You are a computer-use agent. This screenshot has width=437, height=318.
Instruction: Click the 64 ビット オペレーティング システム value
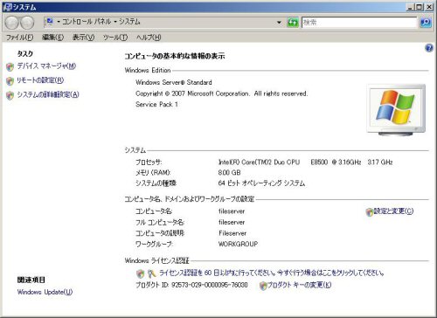coord(261,183)
